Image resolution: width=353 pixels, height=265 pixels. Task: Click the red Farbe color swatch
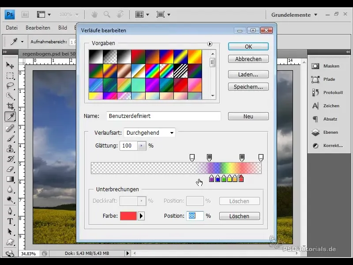coord(128,216)
